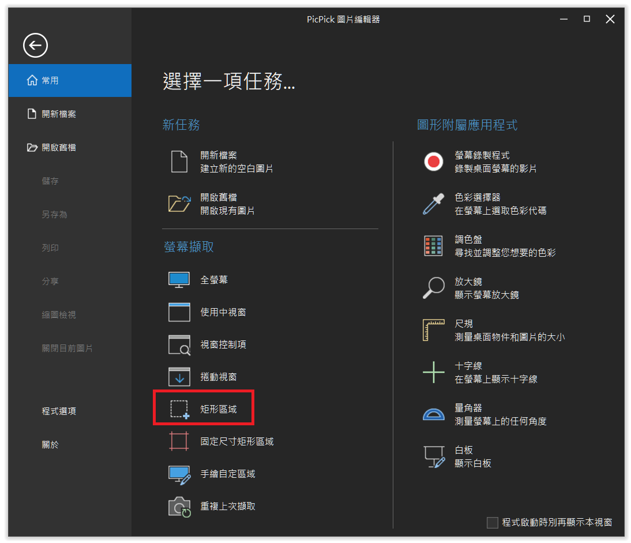Viewport: 631px width, 543px height.
Task: Select the 常用 sidebar tab
Action: coord(70,81)
